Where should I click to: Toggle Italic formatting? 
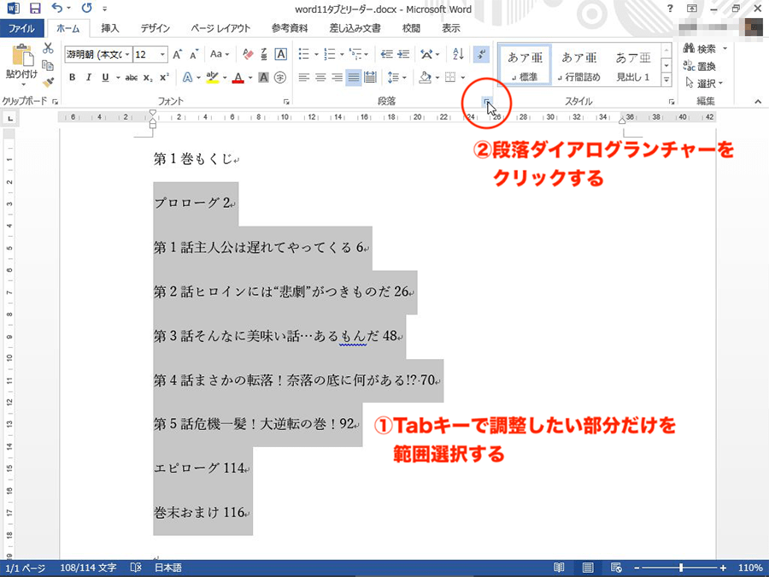88,78
